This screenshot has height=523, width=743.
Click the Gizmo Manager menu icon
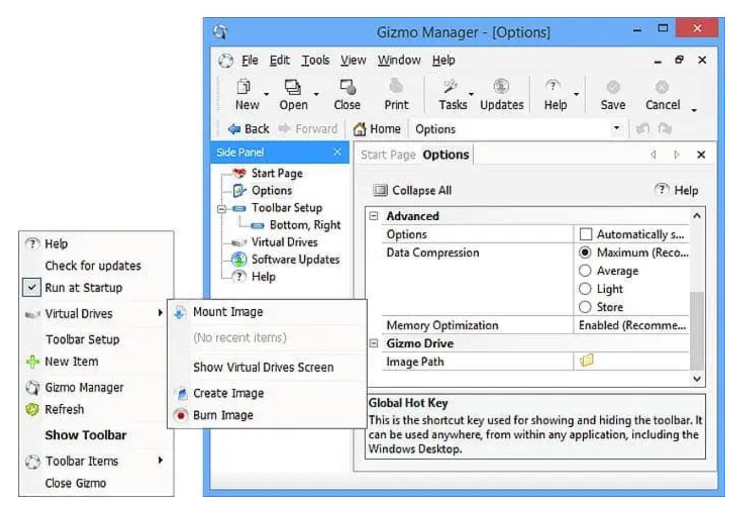pos(33,388)
